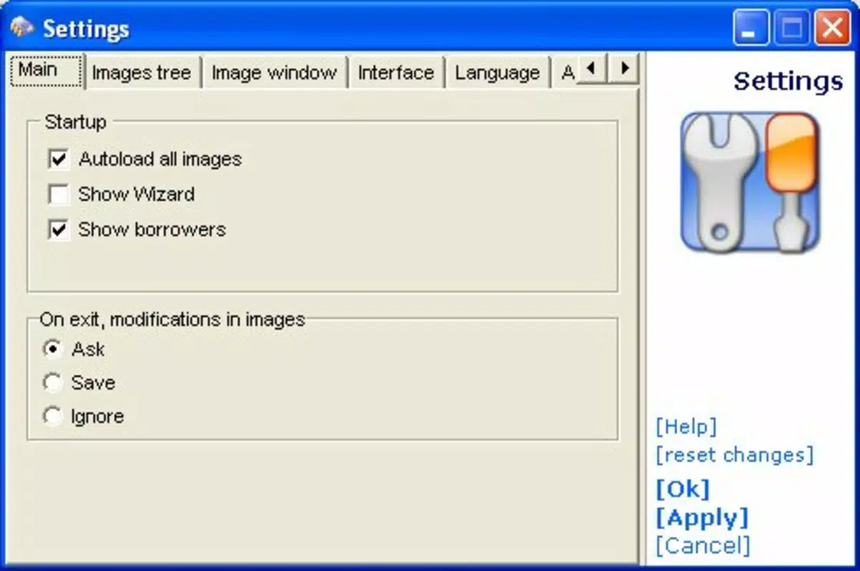The height and width of the screenshot is (571, 860).
Task: Go to the Image window tab
Action: [x=274, y=73]
